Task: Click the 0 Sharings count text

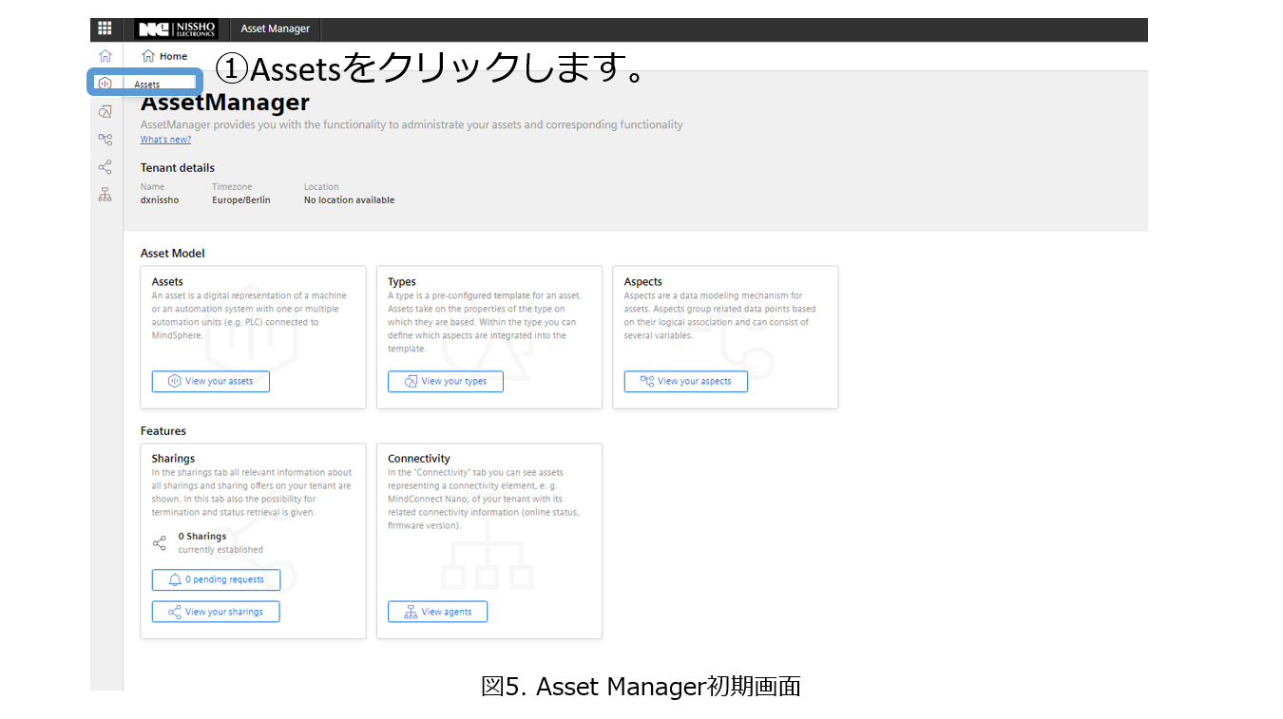Action: 202,537
